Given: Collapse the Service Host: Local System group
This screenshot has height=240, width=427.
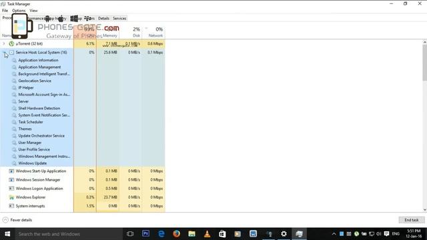Looking at the screenshot, I should tap(4, 52).
